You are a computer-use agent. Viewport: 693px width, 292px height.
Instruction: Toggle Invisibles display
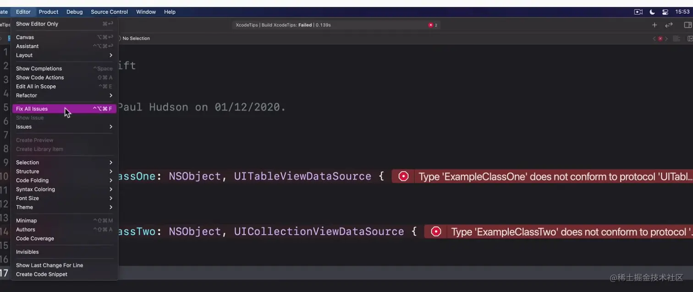(64, 252)
